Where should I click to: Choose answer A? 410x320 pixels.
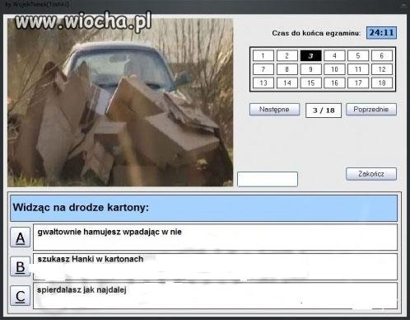pyautogui.click(x=21, y=238)
